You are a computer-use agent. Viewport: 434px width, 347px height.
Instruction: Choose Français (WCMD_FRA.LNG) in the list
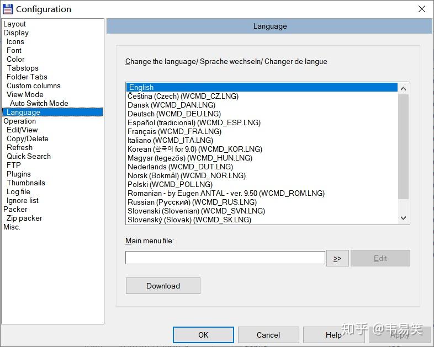174,131
